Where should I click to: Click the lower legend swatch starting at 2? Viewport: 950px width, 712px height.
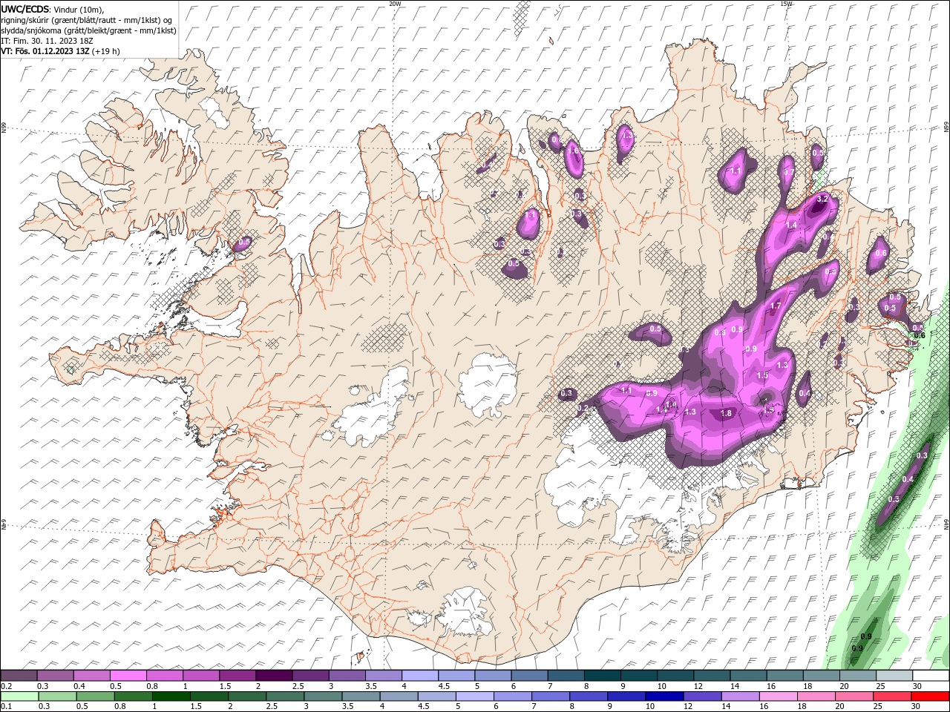click(246, 696)
